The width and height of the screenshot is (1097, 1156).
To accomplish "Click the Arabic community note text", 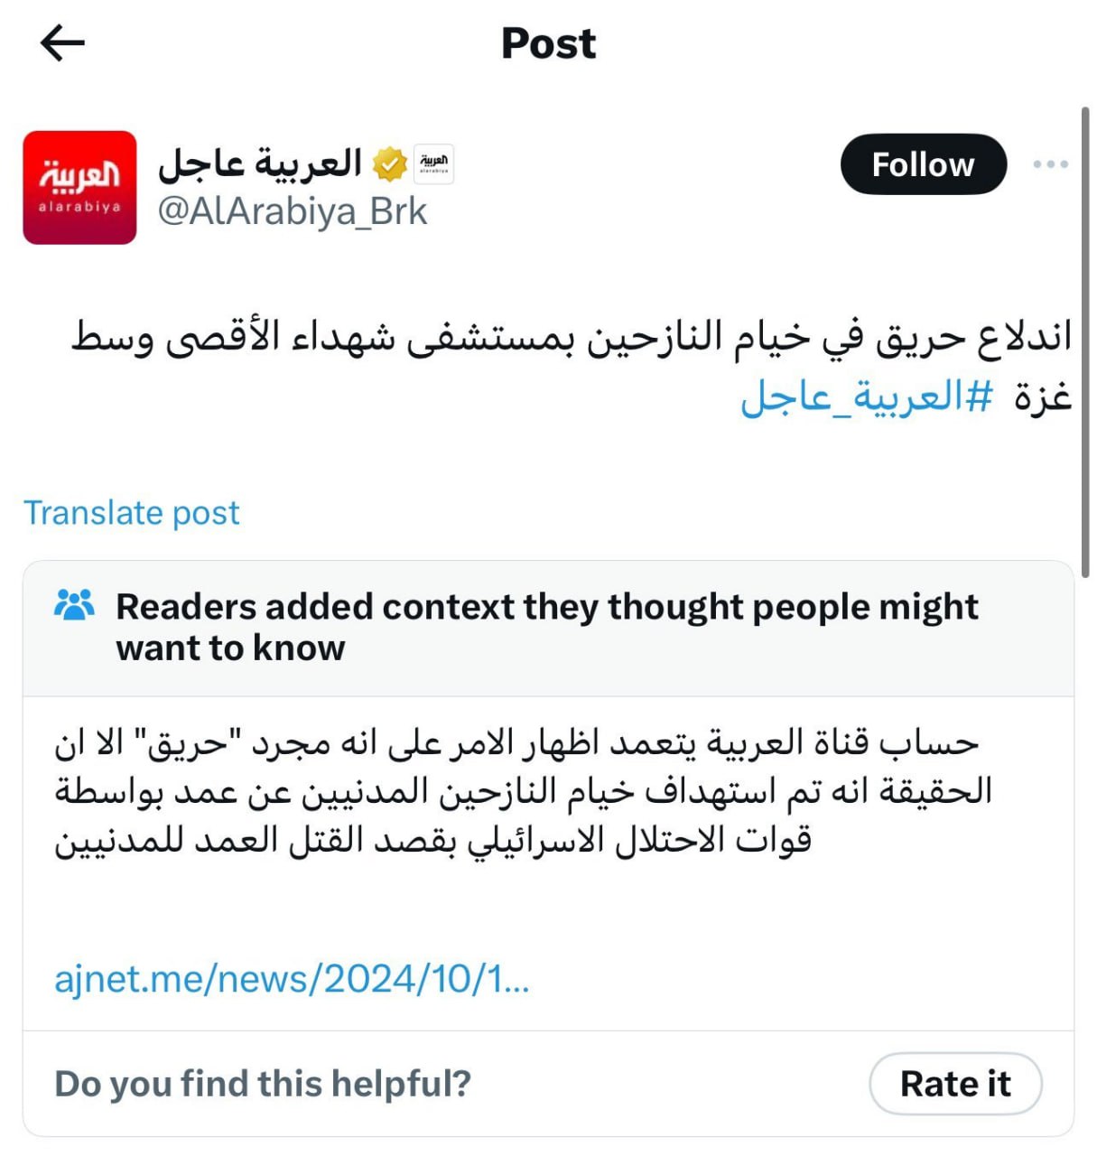I will (523, 791).
